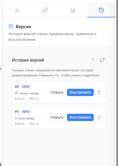Click the question mark help button
The width and height of the screenshot is (118, 166).
[x=93, y=60]
